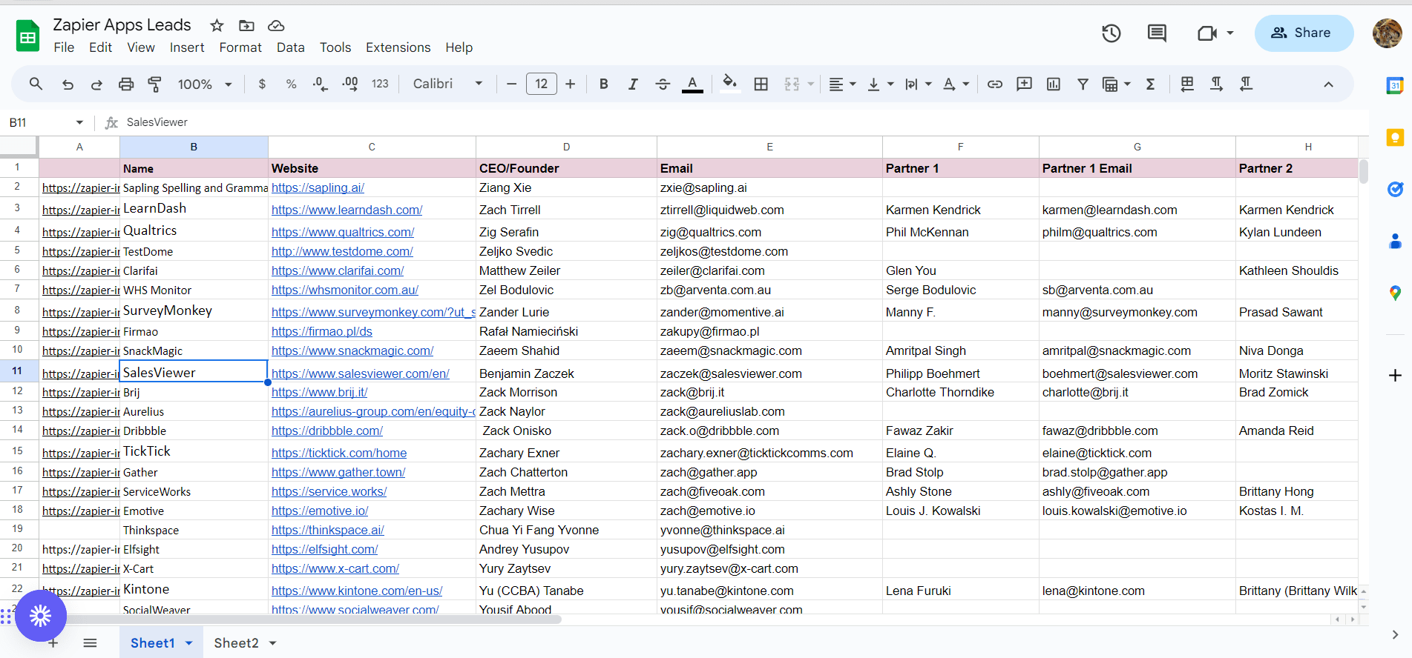Screen dimensions: 1412x658
Task: Format as percent
Action: [291, 84]
